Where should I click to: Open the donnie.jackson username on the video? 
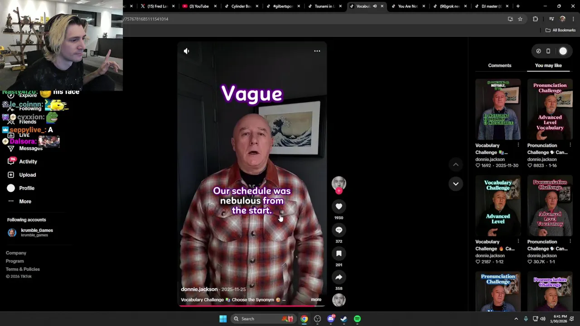coord(199,289)
